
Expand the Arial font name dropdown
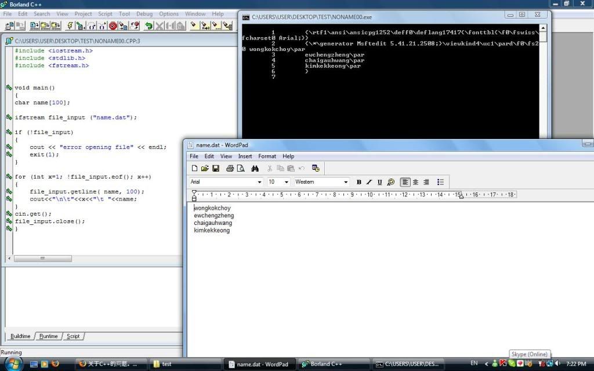point(259,182)
